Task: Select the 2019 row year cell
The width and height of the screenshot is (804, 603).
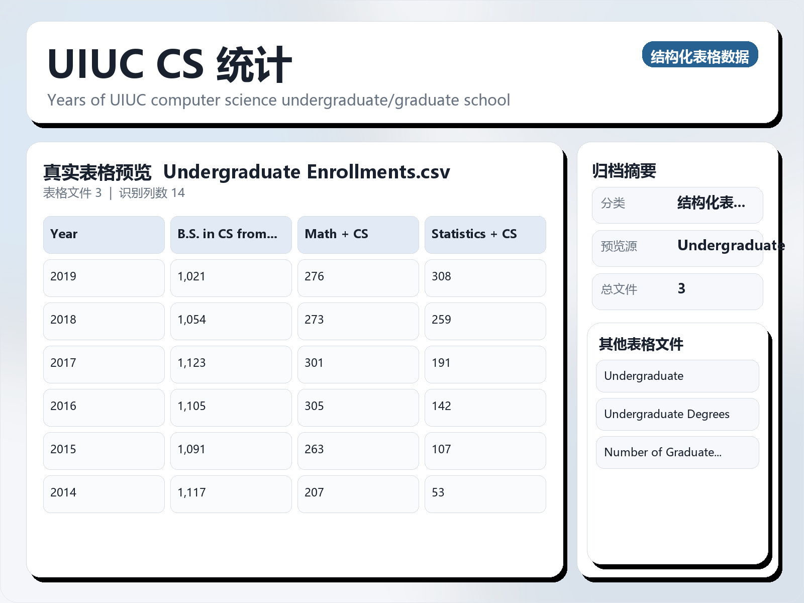Action: pyautogui.click(x=104, y=277)
